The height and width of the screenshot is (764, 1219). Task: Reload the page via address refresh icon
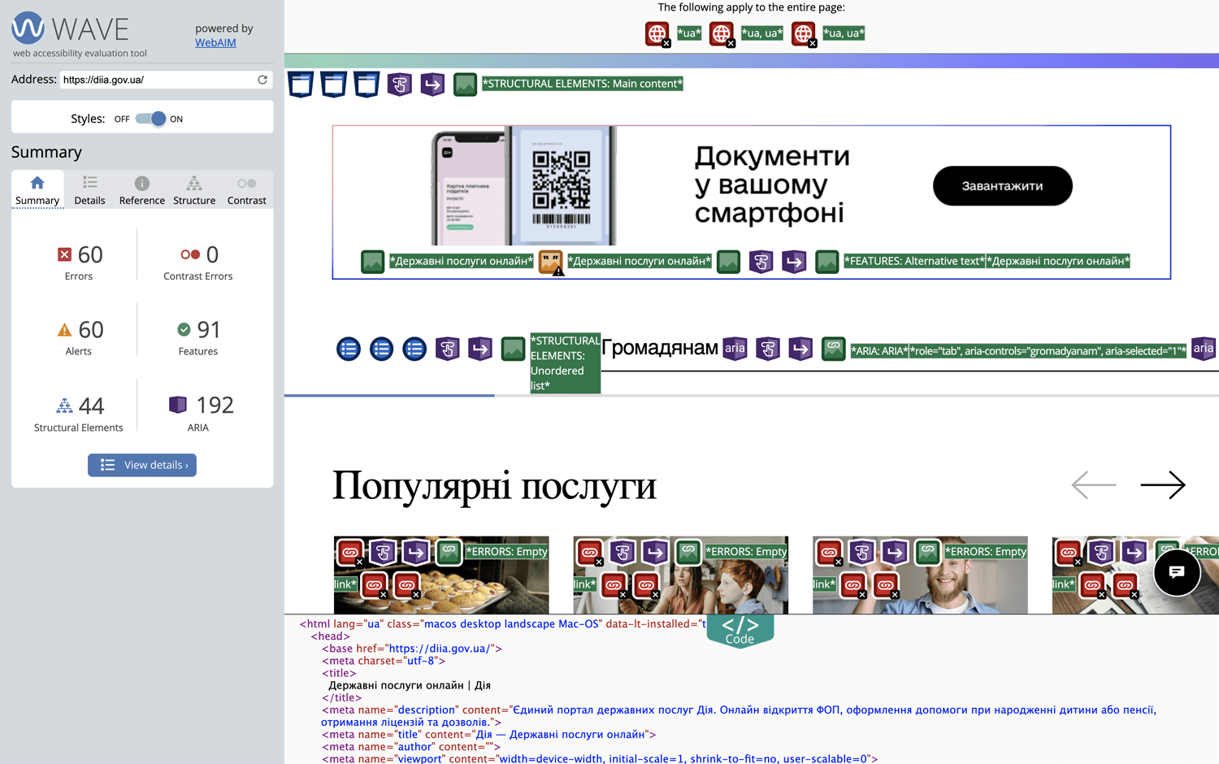click(262, 80)
